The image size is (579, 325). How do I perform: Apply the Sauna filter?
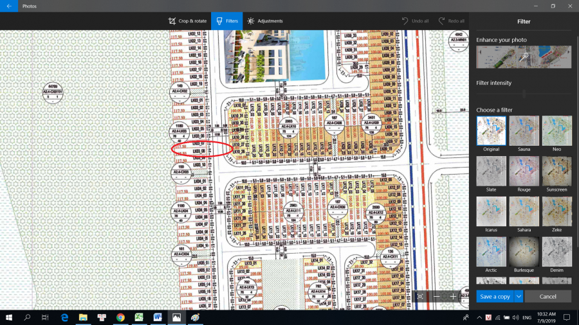[x=524, y=130]
